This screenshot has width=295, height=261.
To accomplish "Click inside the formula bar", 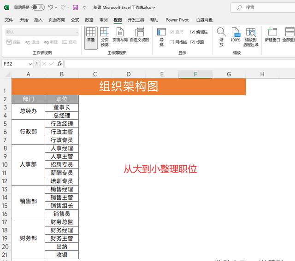I will [x=180, y=64].
